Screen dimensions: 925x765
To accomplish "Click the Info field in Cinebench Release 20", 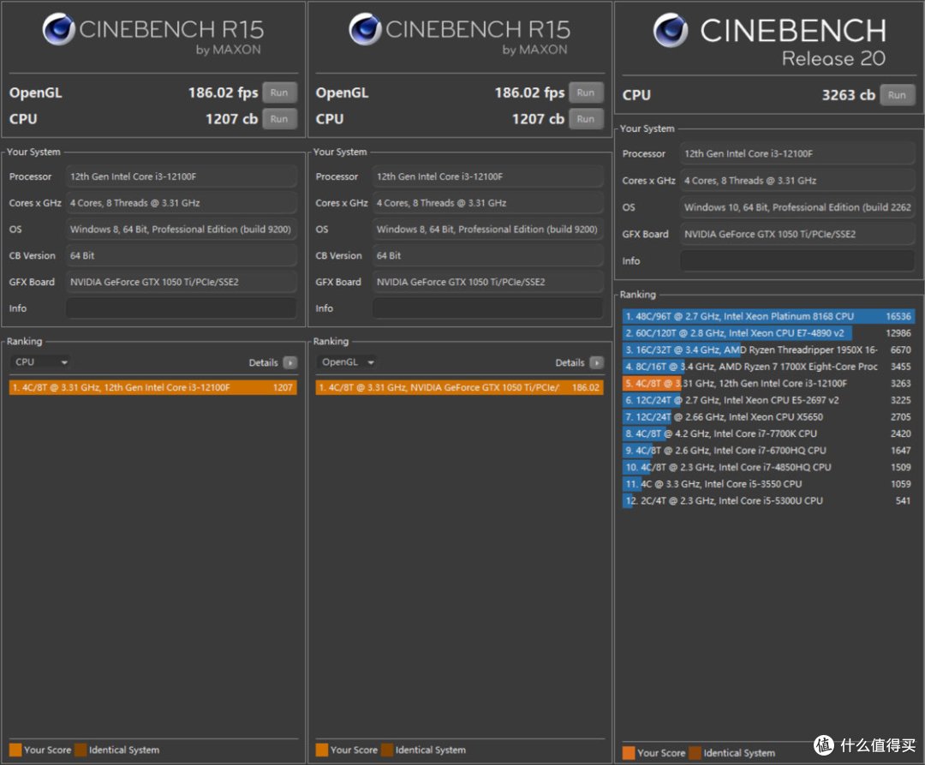I will point(797,260).
